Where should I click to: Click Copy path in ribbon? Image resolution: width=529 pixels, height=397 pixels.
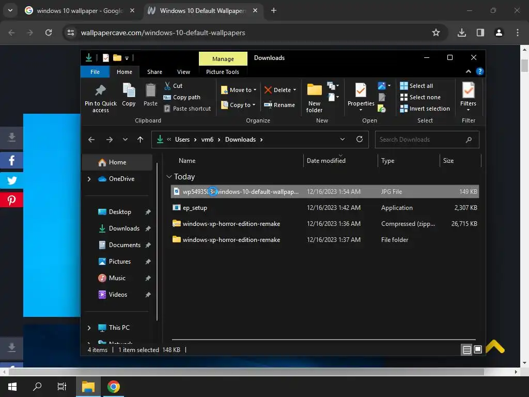coord(182,97)
